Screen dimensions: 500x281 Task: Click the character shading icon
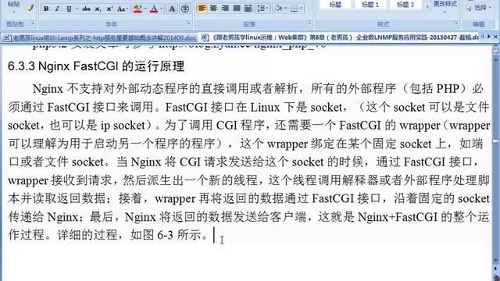[172, 9]
